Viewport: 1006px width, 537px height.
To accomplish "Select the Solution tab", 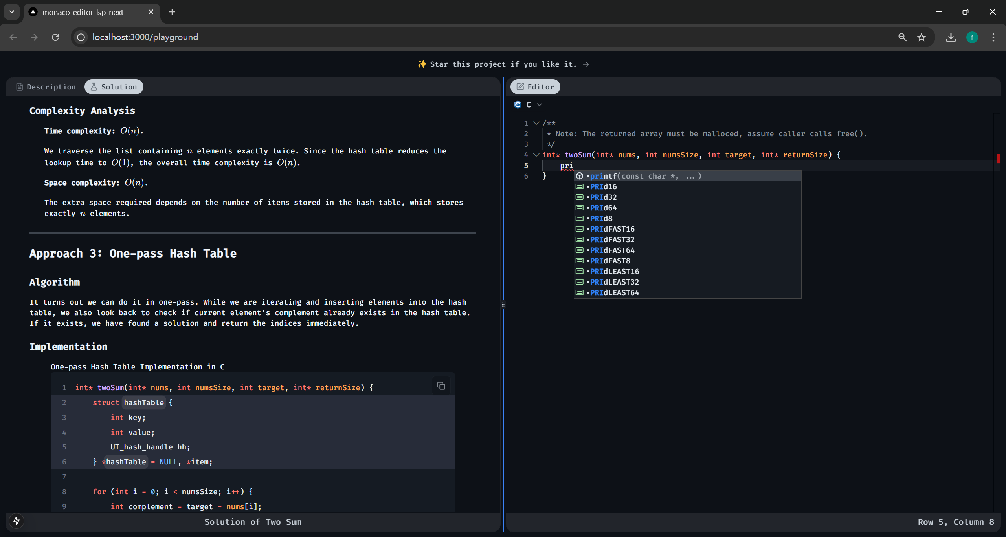I will 114,87.
